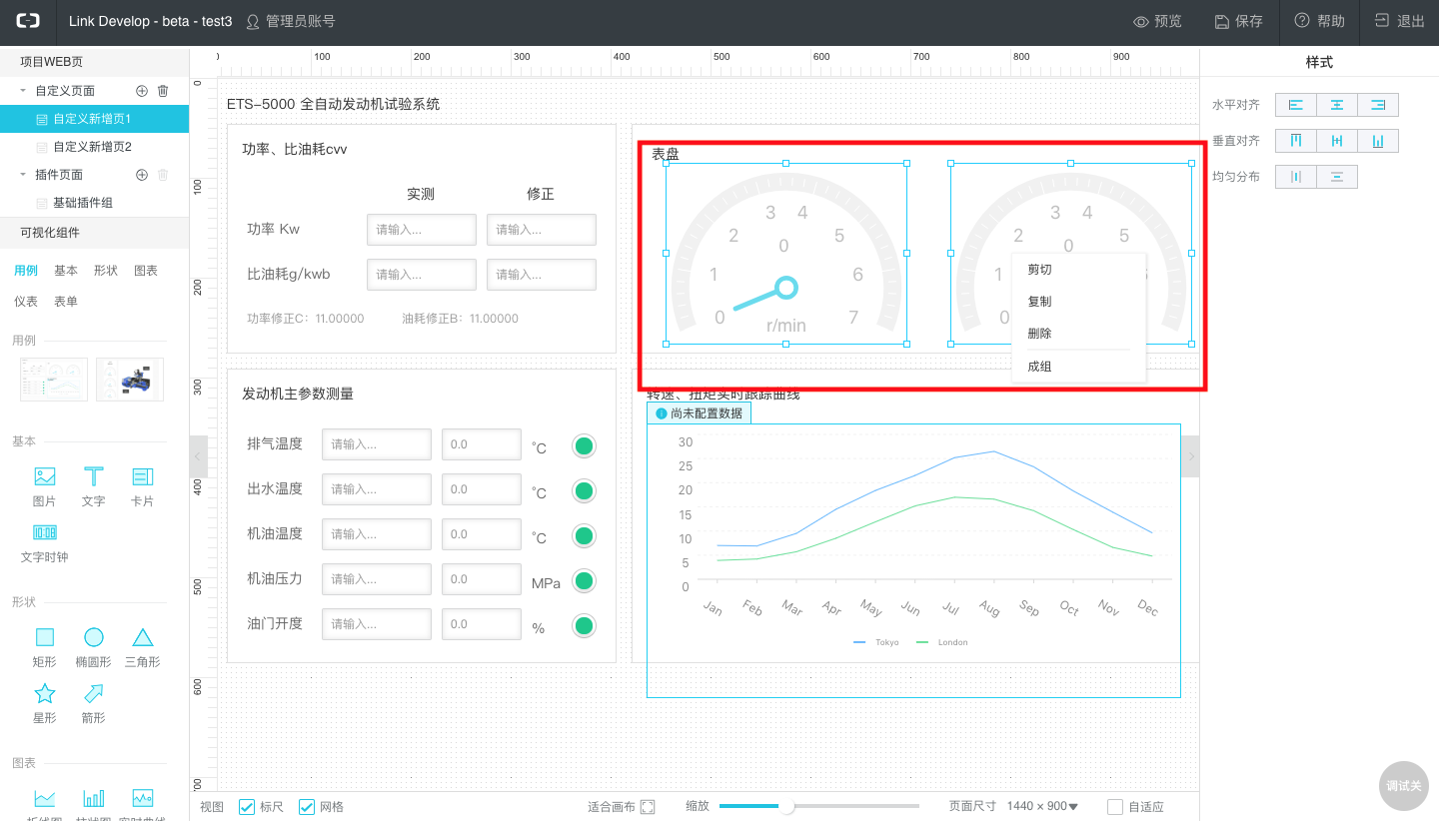
Task: Collapse the 自定义页面 tree node
Action: pos(23,91)
